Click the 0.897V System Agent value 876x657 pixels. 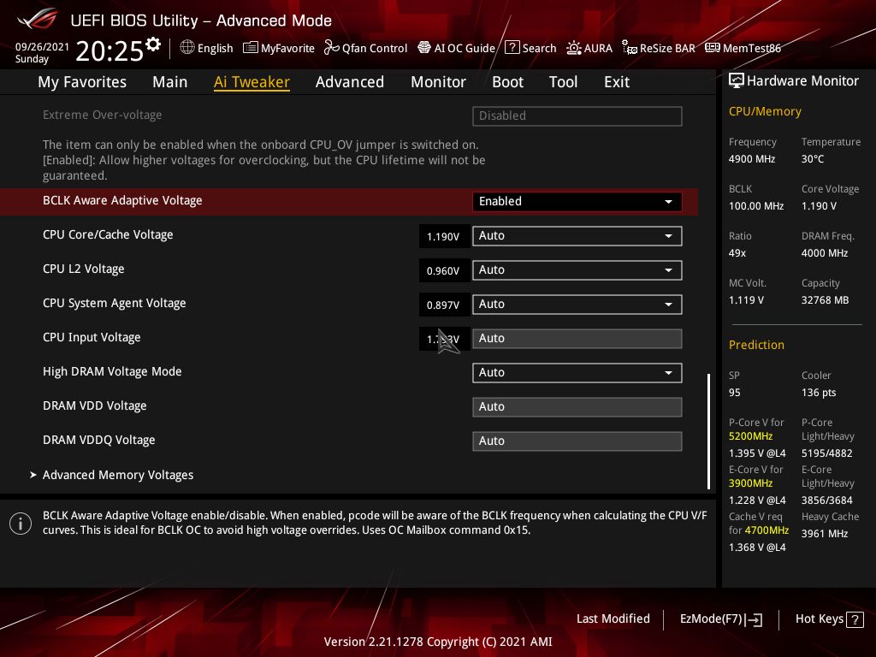[x=444, y=305]
